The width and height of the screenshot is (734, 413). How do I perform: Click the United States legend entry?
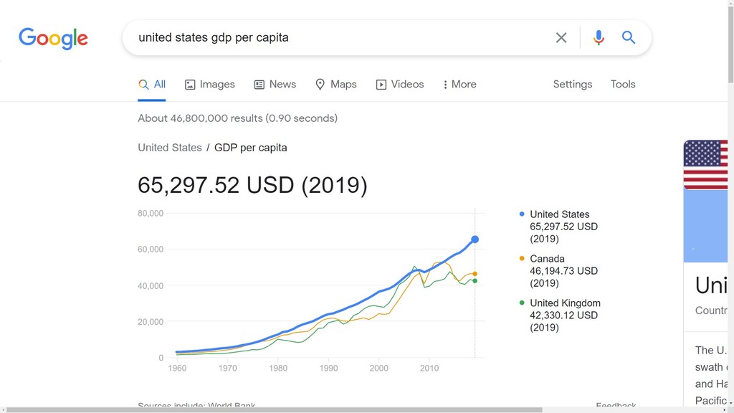(x=559, y=214)
